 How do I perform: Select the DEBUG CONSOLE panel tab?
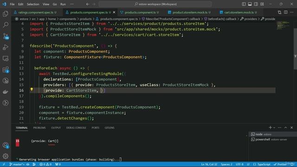tap(76, 128)
